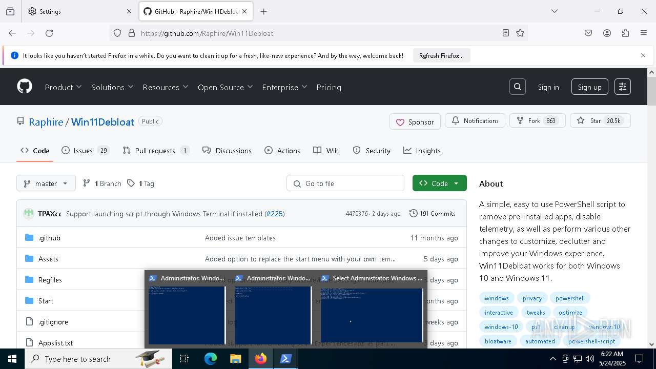
Task: Expand the Enterprise dropdown
Action: click(284, 87)
